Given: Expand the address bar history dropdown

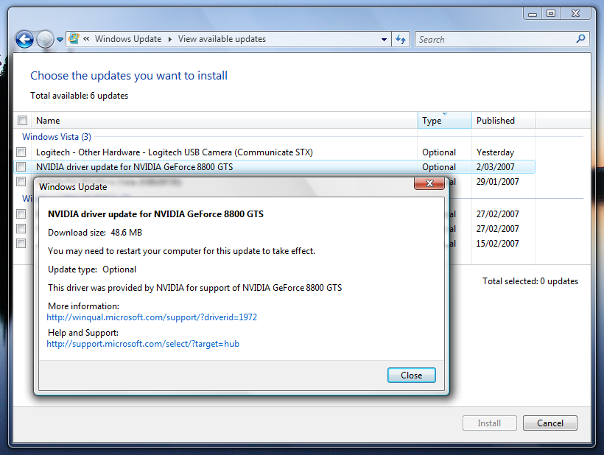Looking at the screenshot, I should pos(384,39).
